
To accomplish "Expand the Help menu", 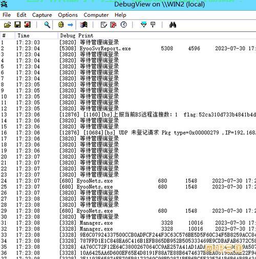I will (120, 15).
